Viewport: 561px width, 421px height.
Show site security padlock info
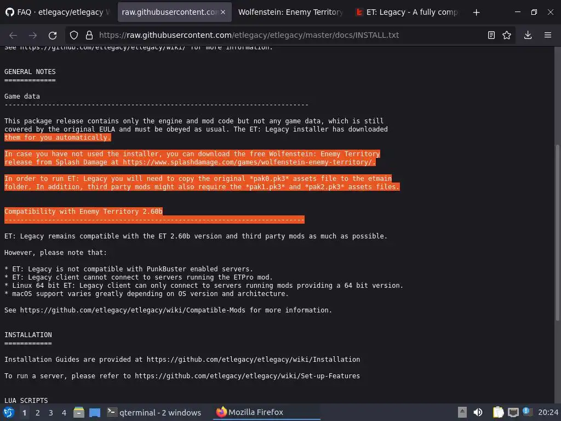pos(89,35)
